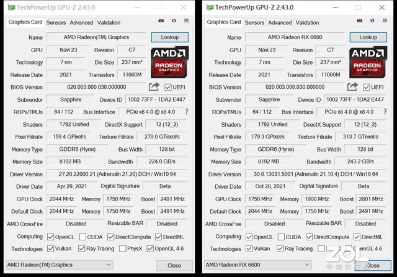Image resolution: width=397 pixels, height=277 pixels.
Task: Minimize the right GPU-Z window
Action: 336,7
